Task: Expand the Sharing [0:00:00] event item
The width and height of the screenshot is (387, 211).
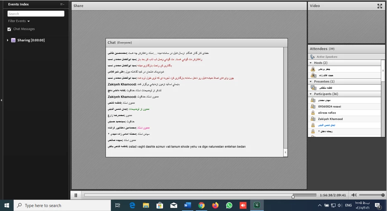Action: (x=7, y=40)
